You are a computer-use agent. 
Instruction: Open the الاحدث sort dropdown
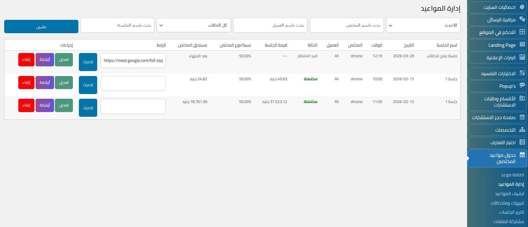pos(423,25)
